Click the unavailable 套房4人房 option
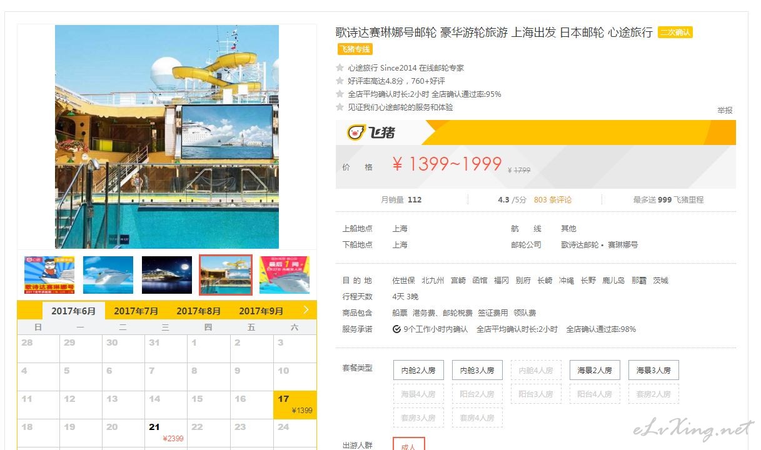Image resolution: width=761 pixels, height=450 pixels. (477, 417)
